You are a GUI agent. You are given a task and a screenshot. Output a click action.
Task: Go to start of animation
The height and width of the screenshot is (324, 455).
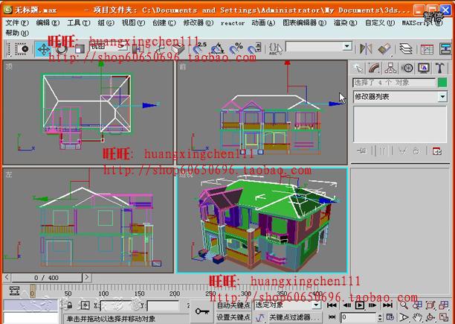(332, 305)
